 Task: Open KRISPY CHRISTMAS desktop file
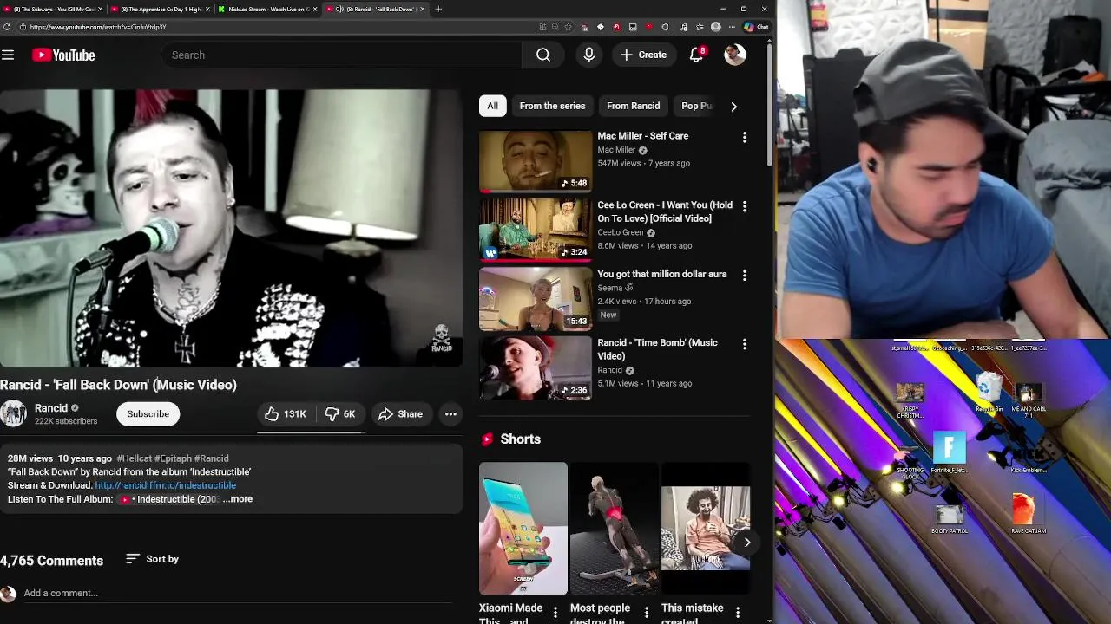tap(910, 400)
